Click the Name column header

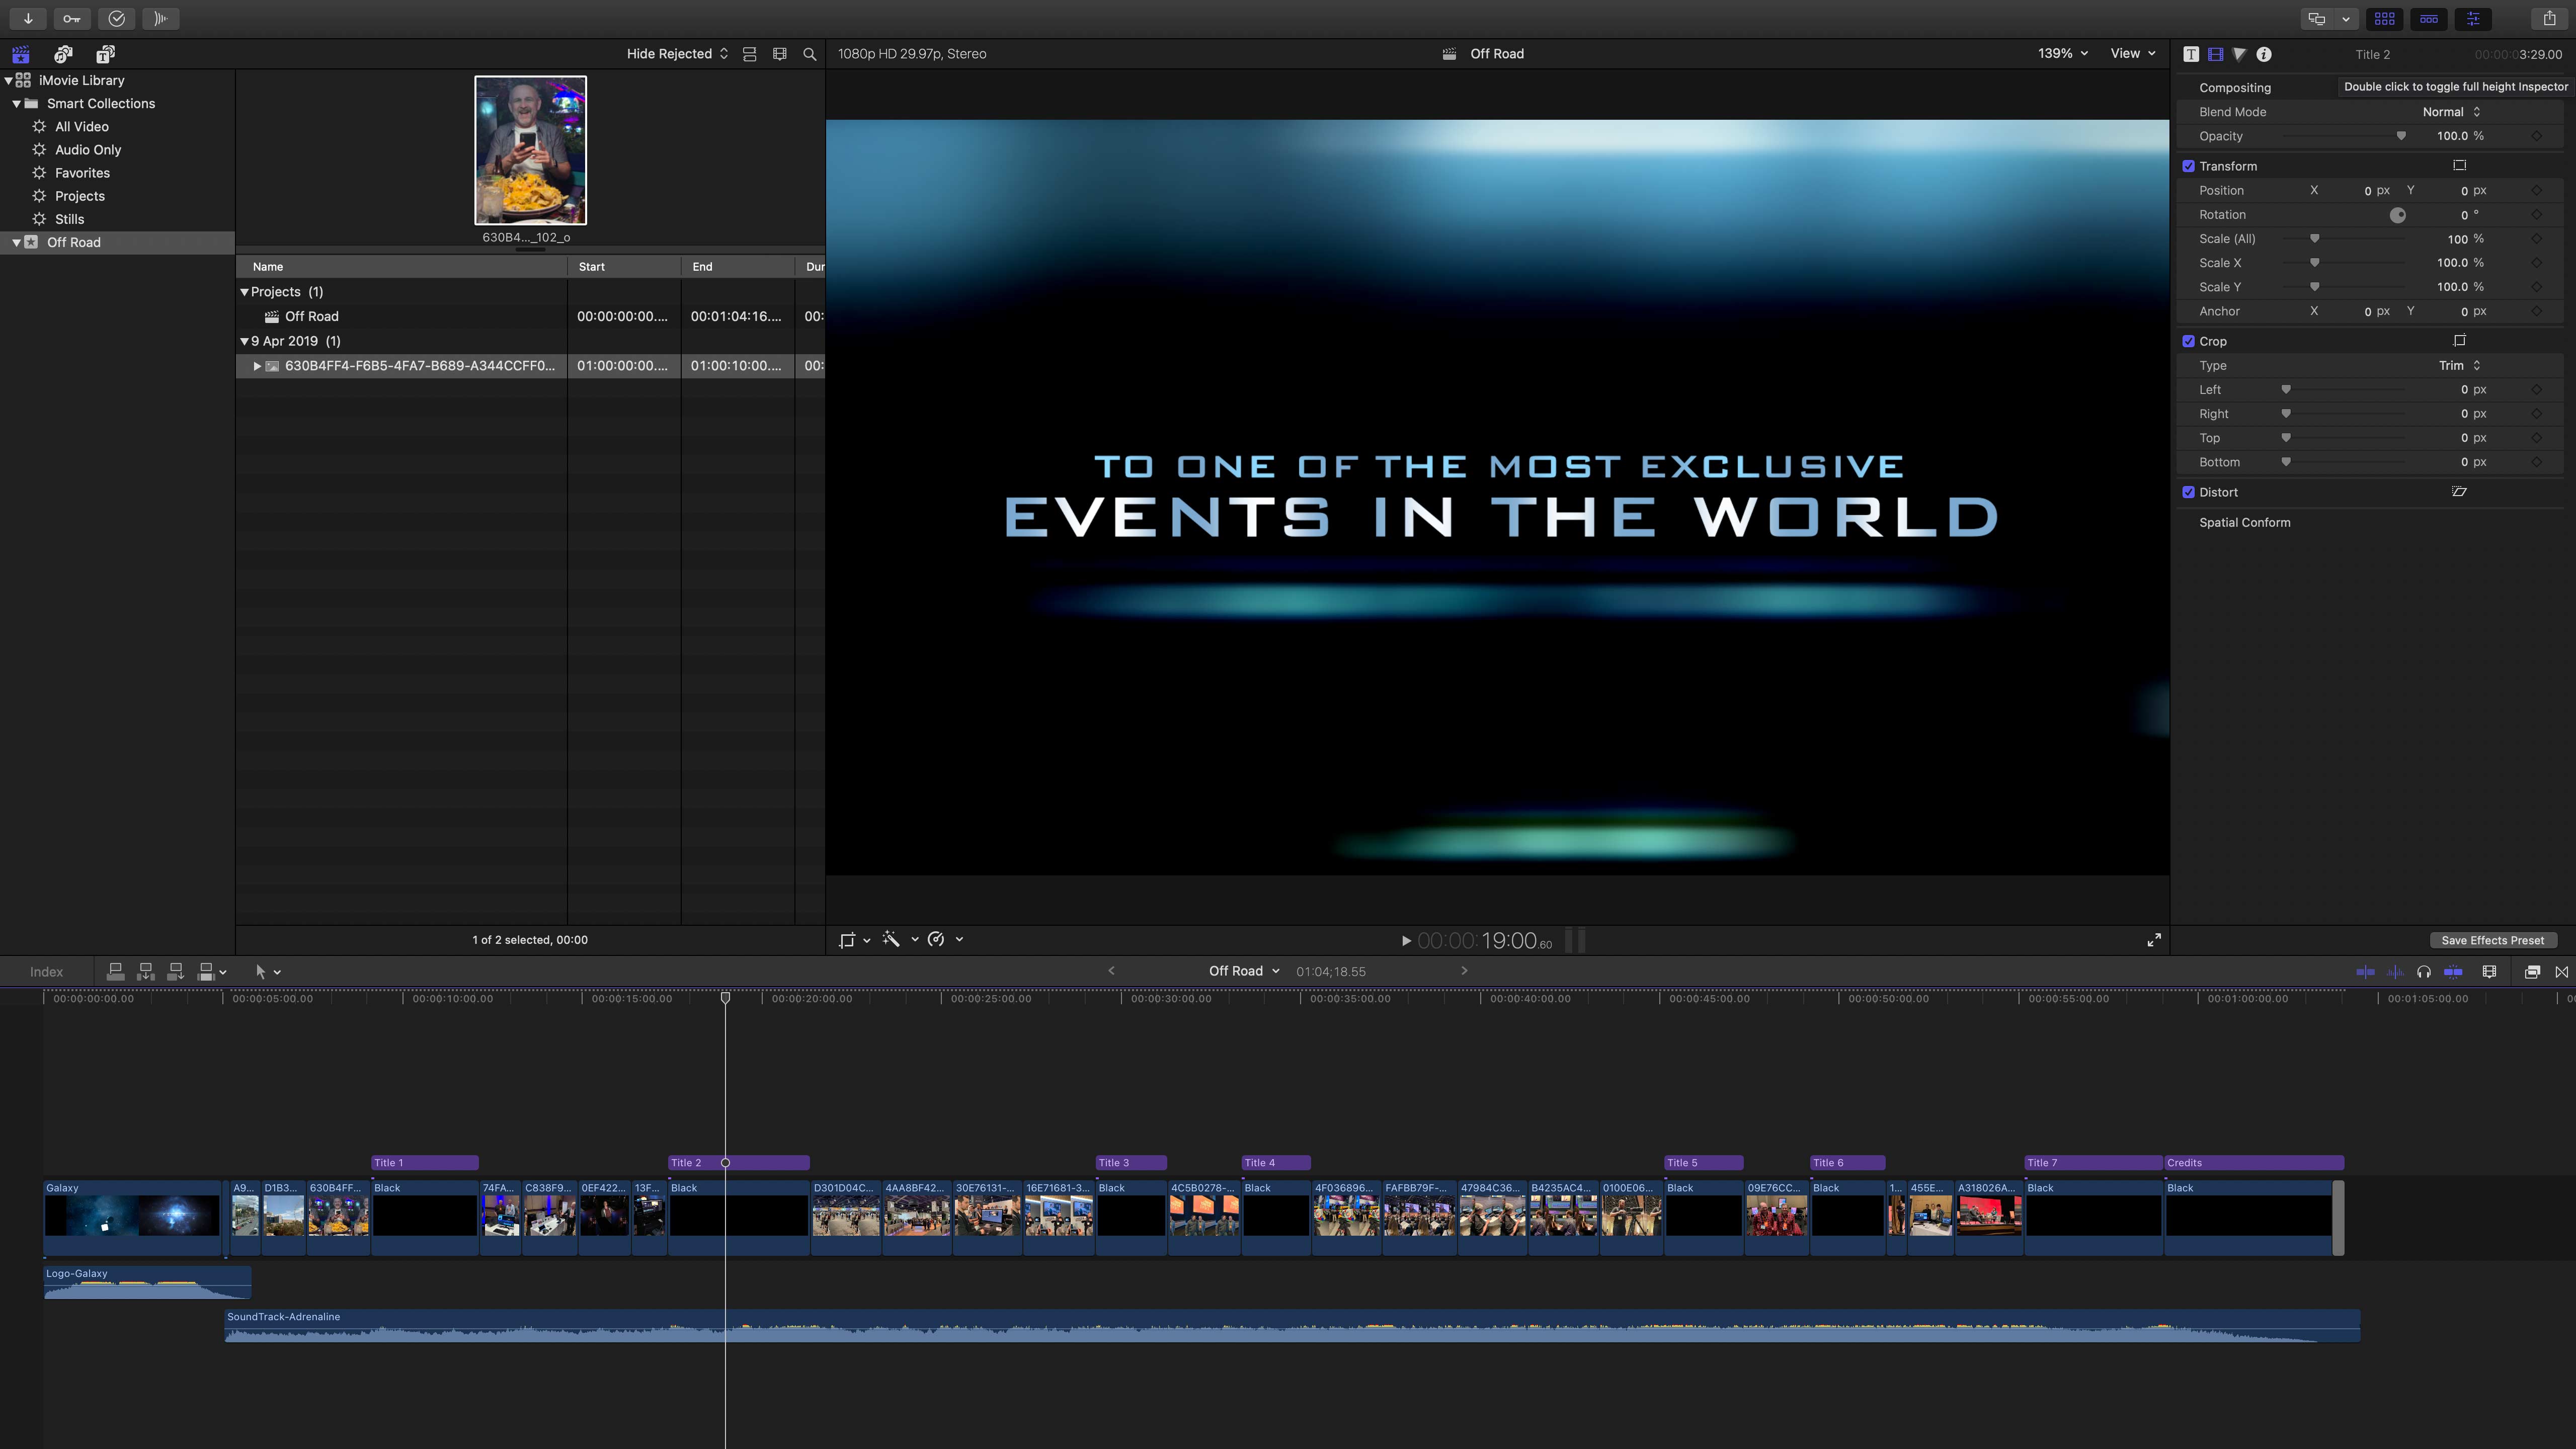tap(401, 266)
